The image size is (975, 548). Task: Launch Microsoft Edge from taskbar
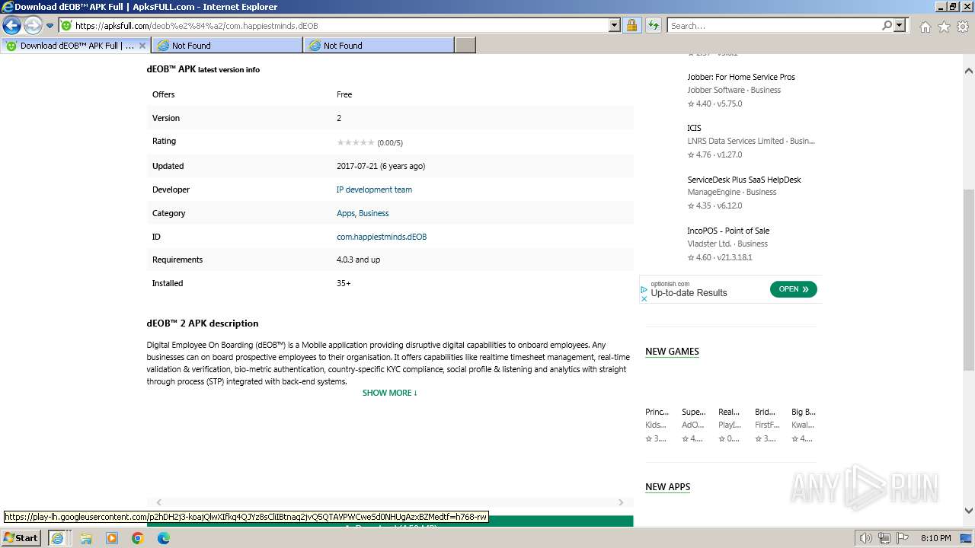163,538
